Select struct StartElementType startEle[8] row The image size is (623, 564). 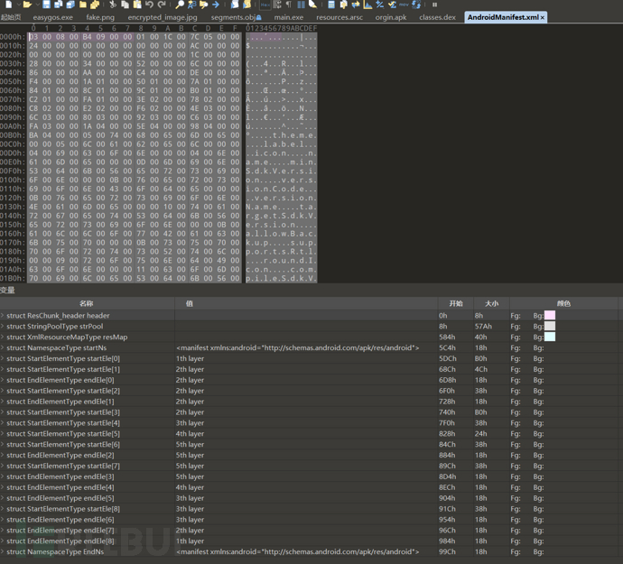pos(311,509)
